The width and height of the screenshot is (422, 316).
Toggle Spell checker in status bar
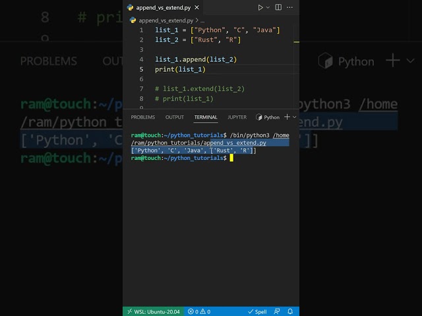[x=257, y=311]
